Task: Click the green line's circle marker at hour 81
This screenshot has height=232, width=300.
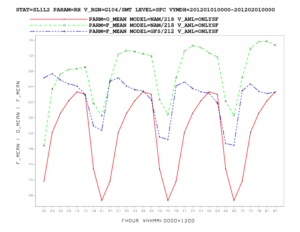Action: pos(267,41)
